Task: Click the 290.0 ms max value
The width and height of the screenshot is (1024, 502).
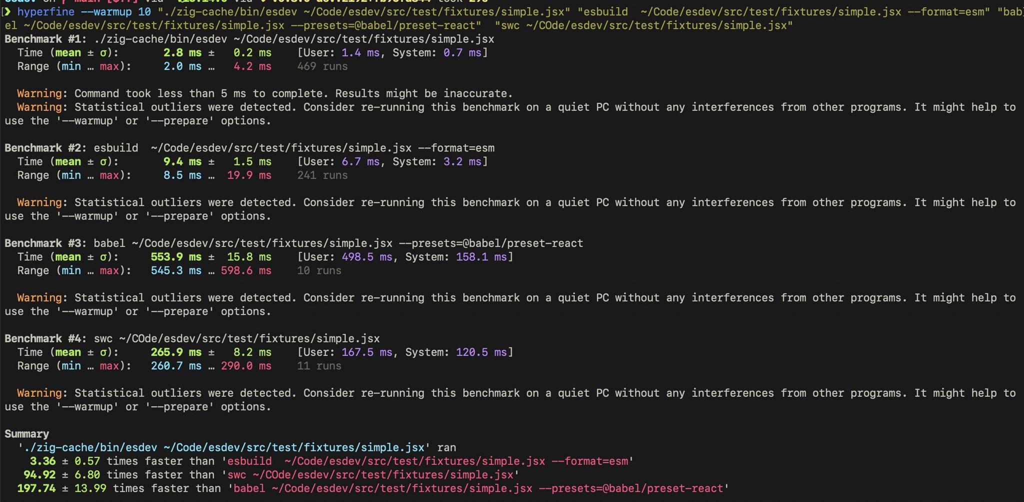Action: pos(246,365)
